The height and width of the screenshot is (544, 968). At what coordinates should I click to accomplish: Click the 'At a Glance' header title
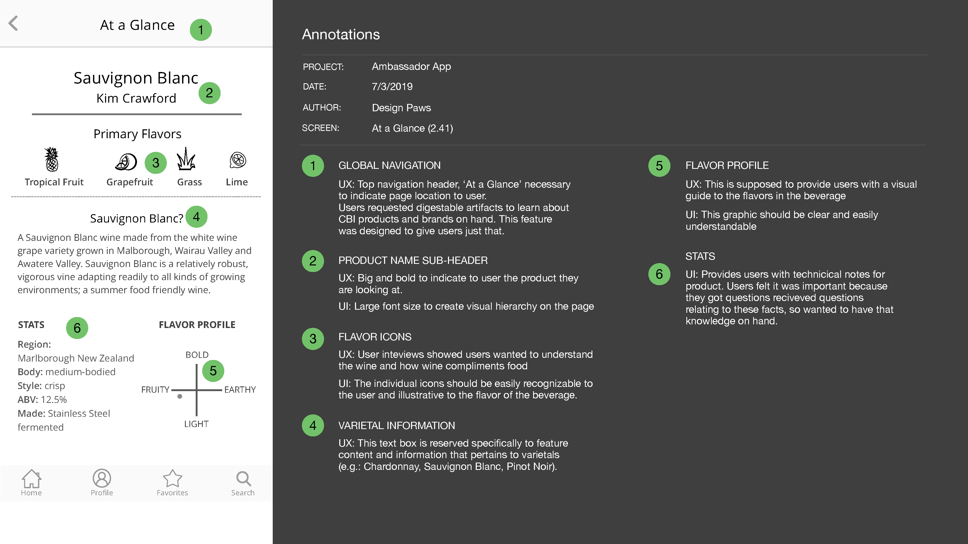click(138, 25)
